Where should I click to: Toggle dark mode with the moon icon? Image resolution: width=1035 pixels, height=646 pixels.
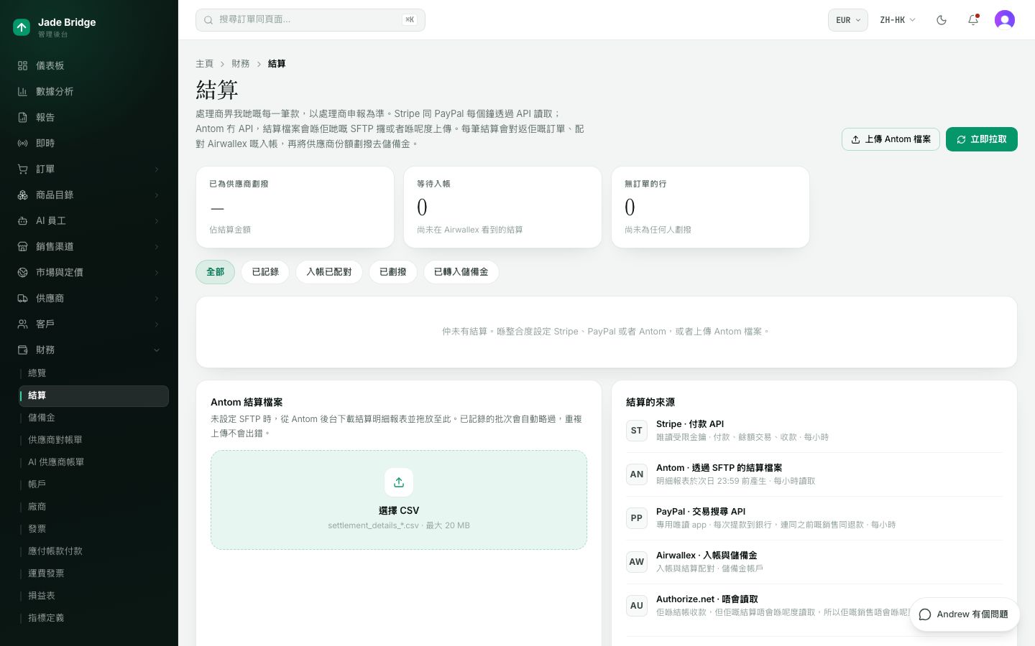click(942, 20)
